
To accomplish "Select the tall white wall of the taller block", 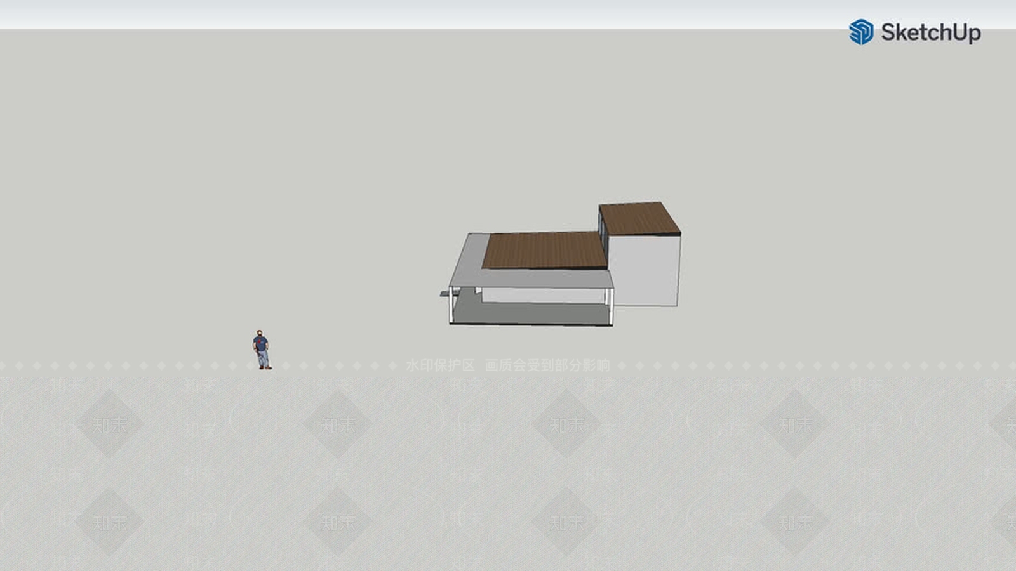I will (x=645, y=270).
